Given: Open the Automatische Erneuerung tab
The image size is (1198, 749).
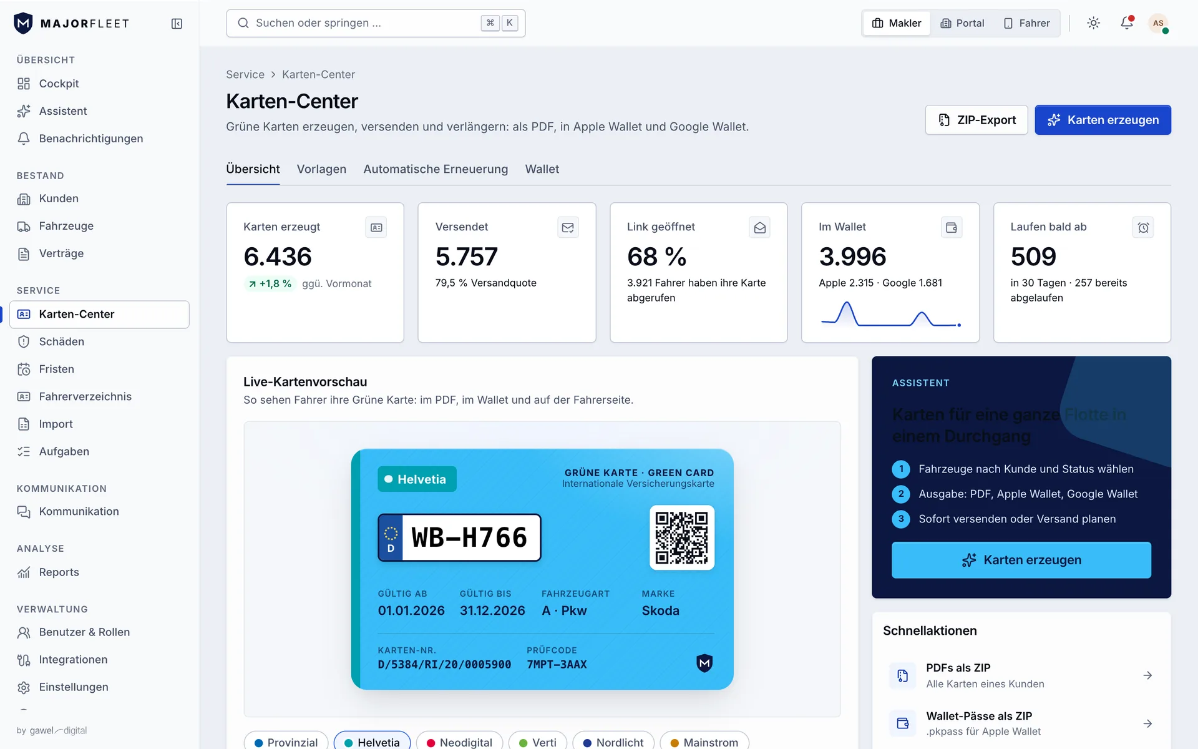Looking at the screenshot, I should 436,169.
